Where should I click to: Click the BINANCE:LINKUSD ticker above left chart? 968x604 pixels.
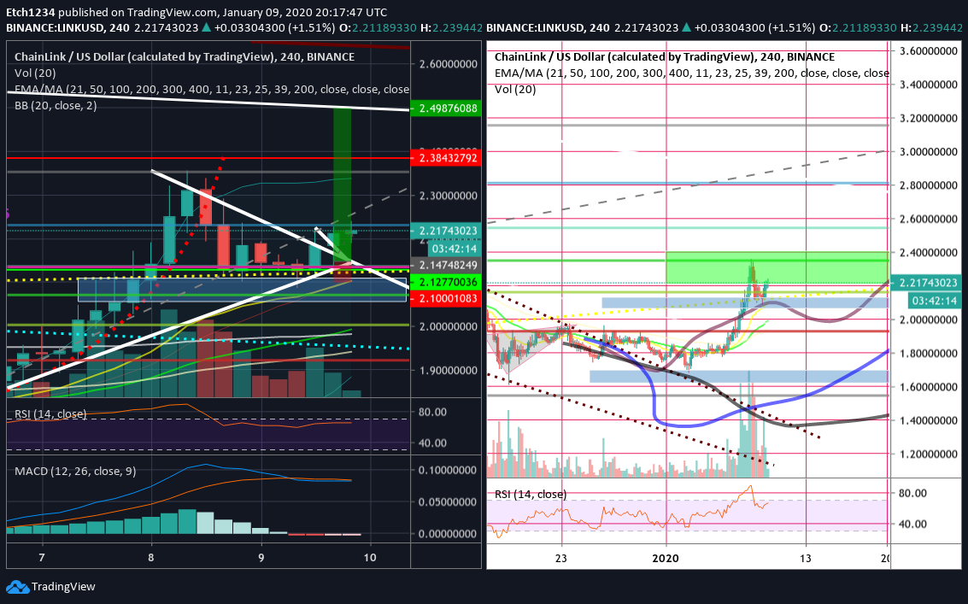point(55,28)
